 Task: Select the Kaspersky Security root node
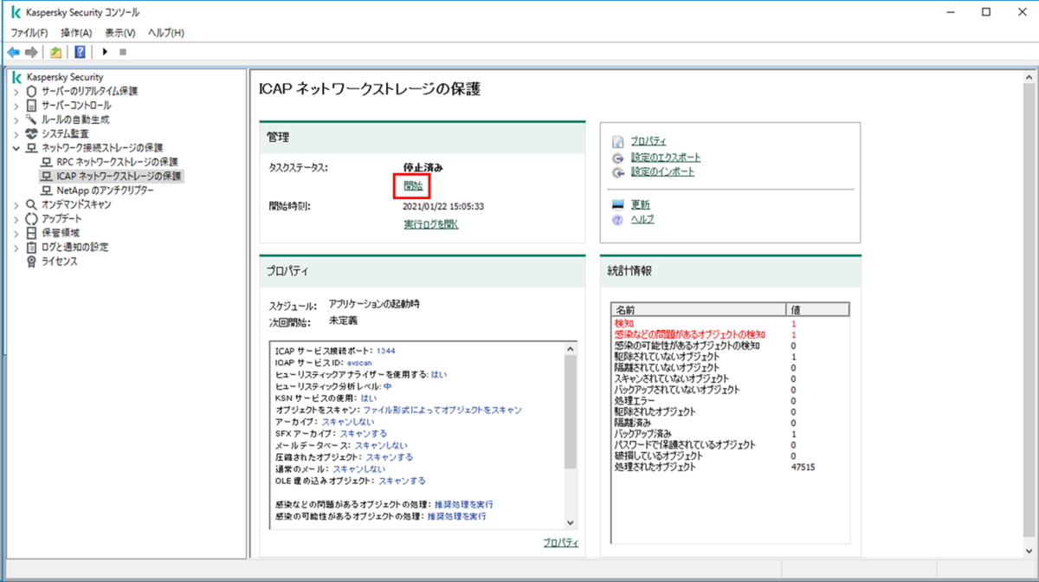pyautogui.click(x=65, y=77)
